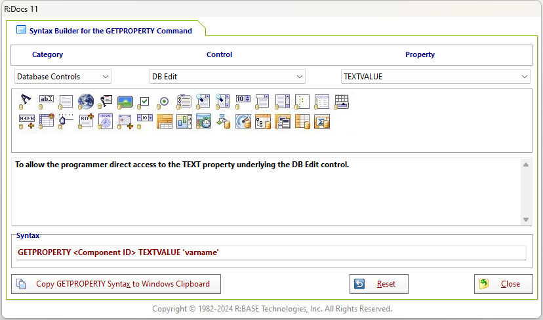Open the Control dropdown showing DB Edit
Viewport: 543px width, 320px height.
click(x=227, y=77)
